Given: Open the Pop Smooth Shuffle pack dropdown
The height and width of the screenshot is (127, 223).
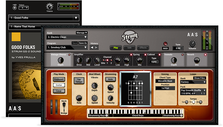Looking at the screenshot, I should pyautogui.click(x=193, y=92).
